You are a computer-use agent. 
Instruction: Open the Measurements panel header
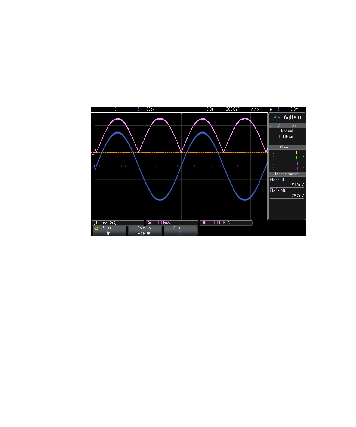click(287, 174)
